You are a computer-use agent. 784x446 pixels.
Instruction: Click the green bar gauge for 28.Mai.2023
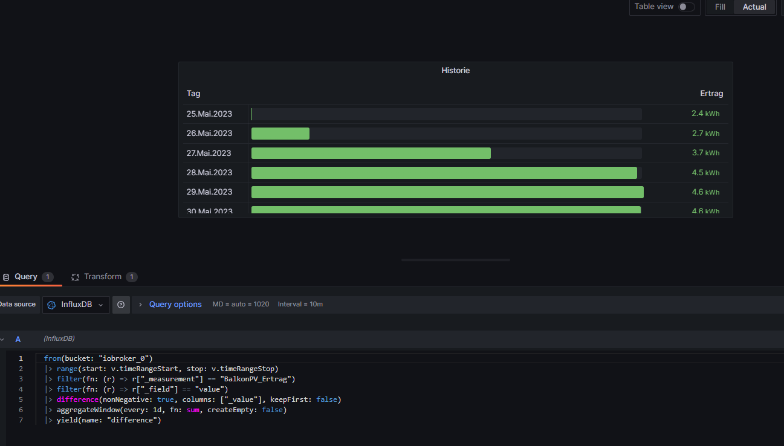coord(444,173)
